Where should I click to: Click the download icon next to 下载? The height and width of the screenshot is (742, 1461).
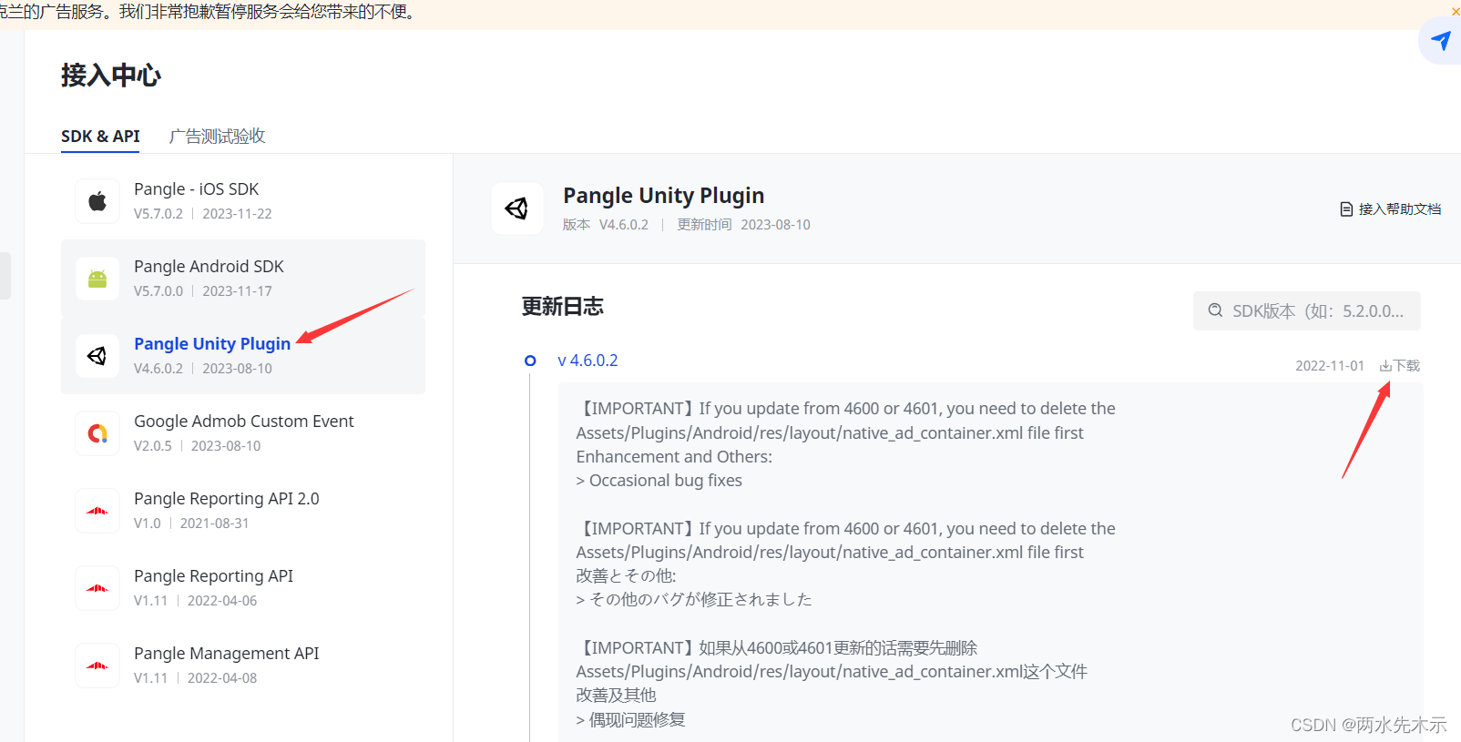(1385, 366)
